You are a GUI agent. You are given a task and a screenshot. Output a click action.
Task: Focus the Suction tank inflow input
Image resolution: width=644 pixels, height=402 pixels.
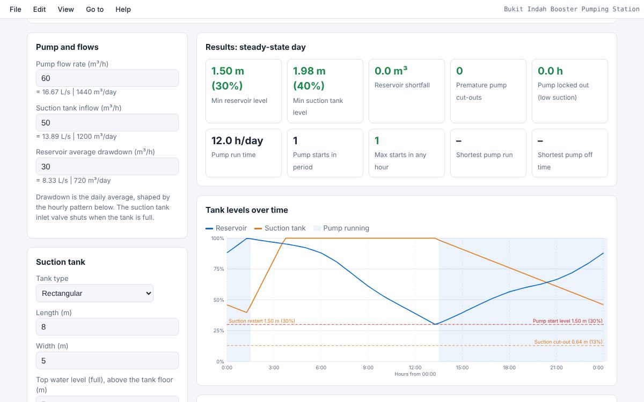coord(107,123)
